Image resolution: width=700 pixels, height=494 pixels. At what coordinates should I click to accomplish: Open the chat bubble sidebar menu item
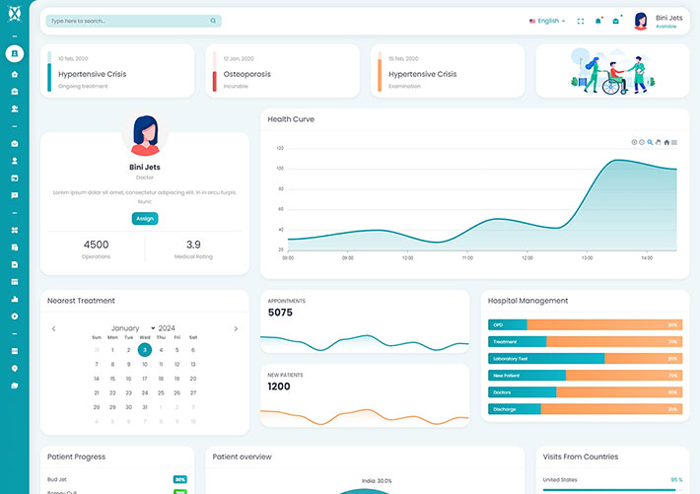coord(15,195)
